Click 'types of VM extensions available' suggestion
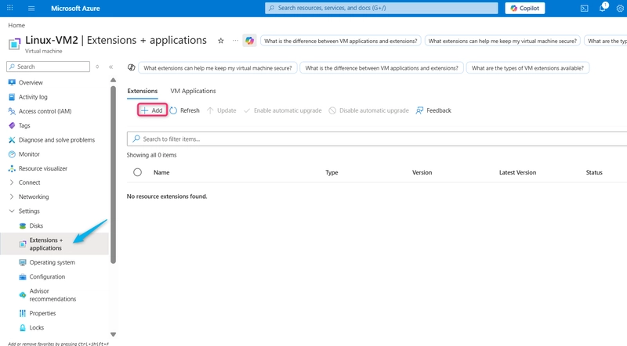Screen dimensions: 627x346 point(527,68)
